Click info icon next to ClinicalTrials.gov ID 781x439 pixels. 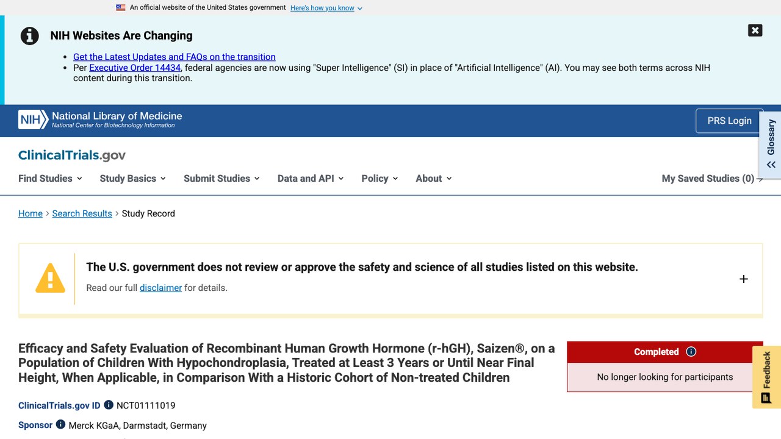tap(109, 405)
